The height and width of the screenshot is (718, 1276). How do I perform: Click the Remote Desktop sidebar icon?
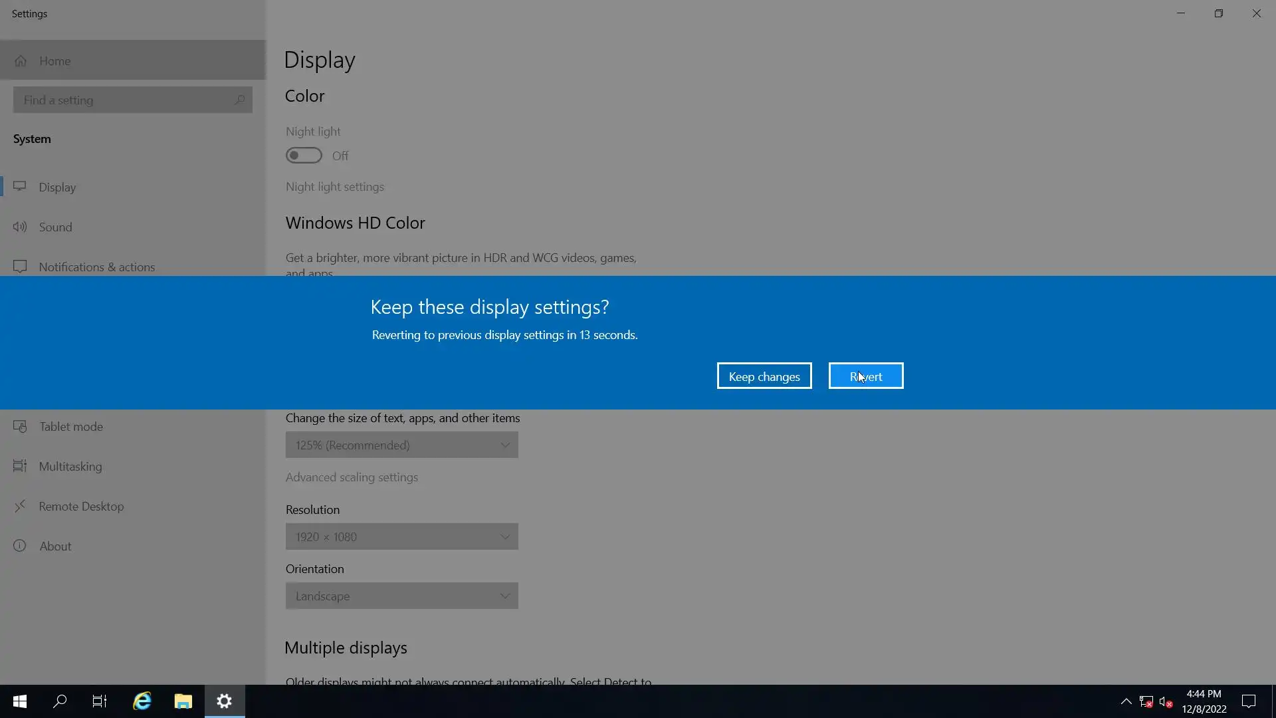(x=20, y=506)
